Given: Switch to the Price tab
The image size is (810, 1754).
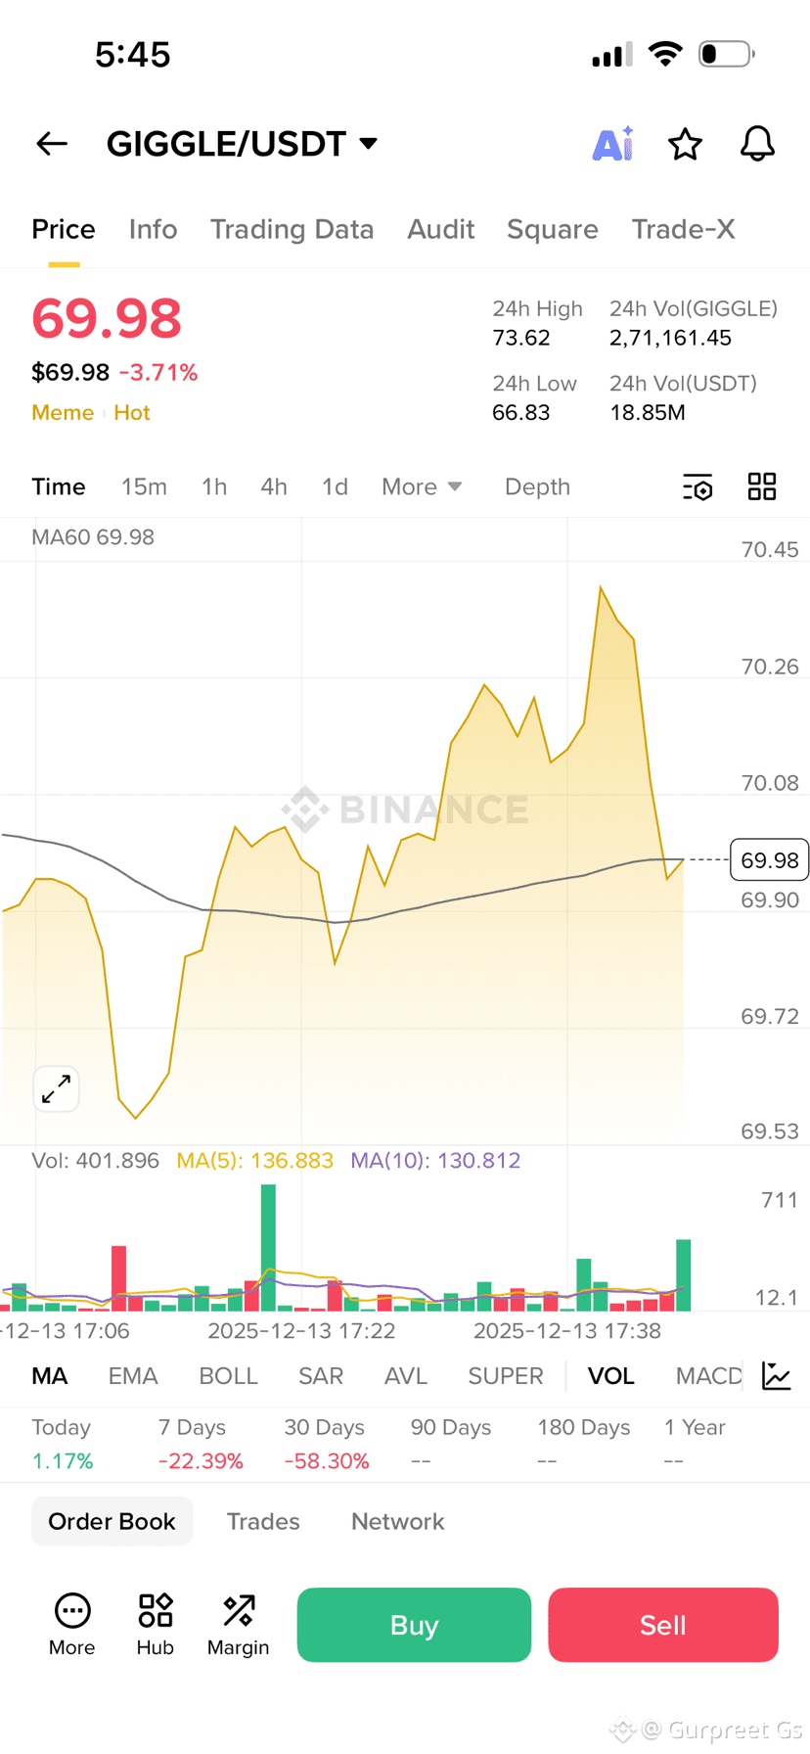Looking at the screenshot, I should tap(64, 229).
